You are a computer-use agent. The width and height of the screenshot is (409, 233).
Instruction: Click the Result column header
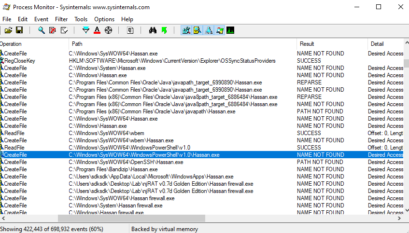point(307,44)
